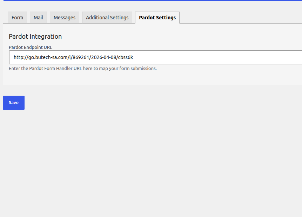Select the Pardot Settings tab
The image size is (302, 217).
pos(157,18)
